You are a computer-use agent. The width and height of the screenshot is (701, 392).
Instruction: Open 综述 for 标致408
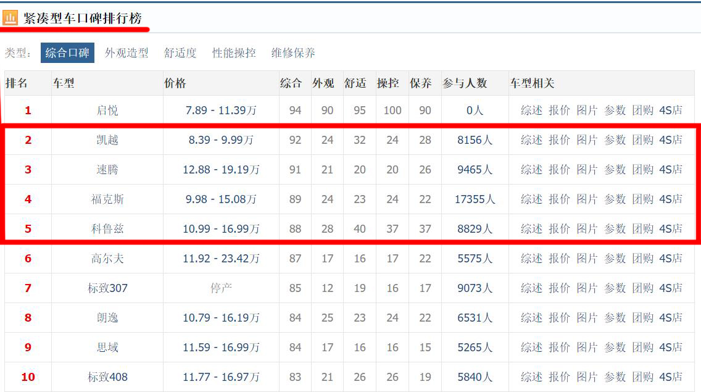click(x=531, y=377)
